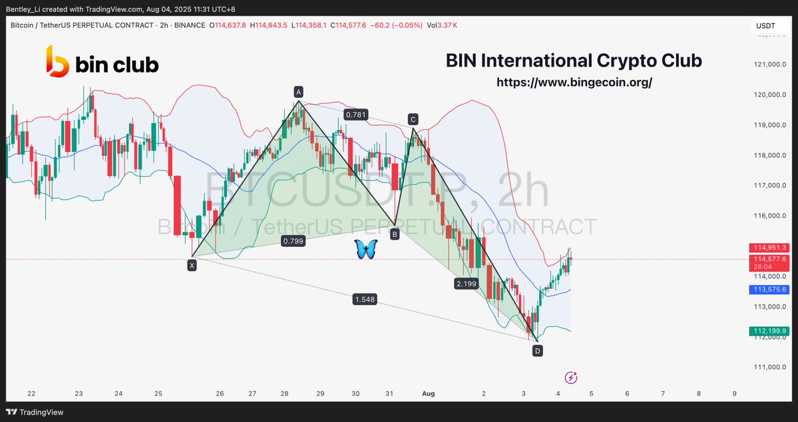Select the B pattern point label
The image size is (798, 422).
tap(395, 234)
